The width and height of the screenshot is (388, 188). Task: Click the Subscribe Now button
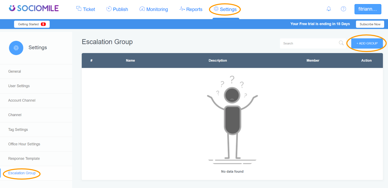click(370, 24)
